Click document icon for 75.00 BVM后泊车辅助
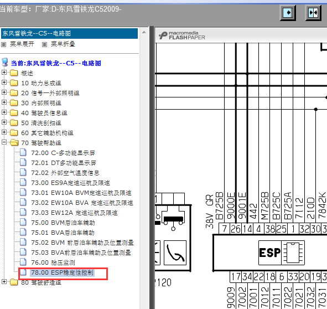The width and height of the screenshot is (327, 309). click(x=23, y=223)
